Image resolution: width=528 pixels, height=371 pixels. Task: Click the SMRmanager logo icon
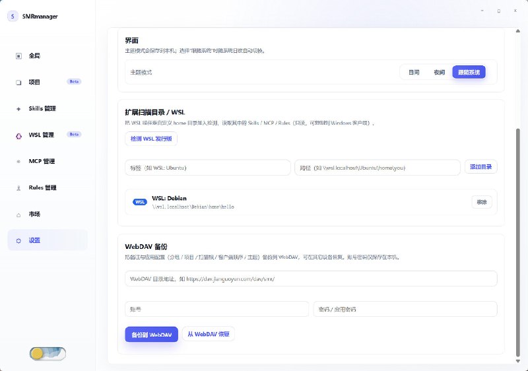(x=13, y=16)
